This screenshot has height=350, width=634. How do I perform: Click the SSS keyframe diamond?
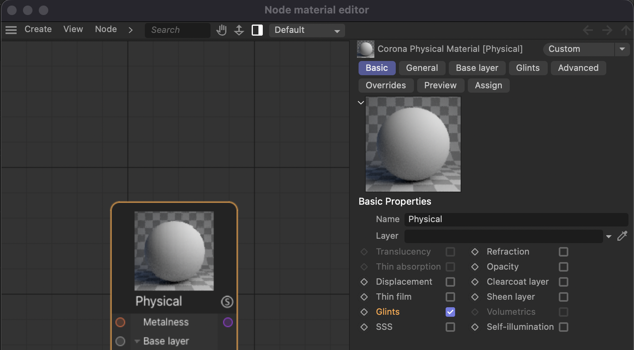point(364,327)
